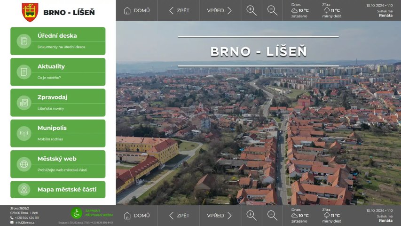Click VPŘED in the bottom navigation bar

(220, 216)
